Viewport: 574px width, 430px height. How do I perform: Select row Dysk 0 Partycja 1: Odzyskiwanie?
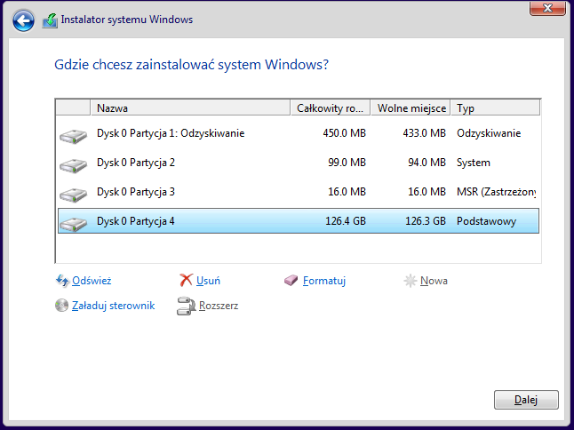pyautogui.click(x=299, y=133)
